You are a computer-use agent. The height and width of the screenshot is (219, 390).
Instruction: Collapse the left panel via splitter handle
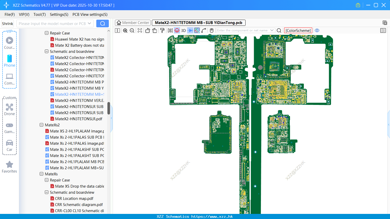click(x=111, y=118)
